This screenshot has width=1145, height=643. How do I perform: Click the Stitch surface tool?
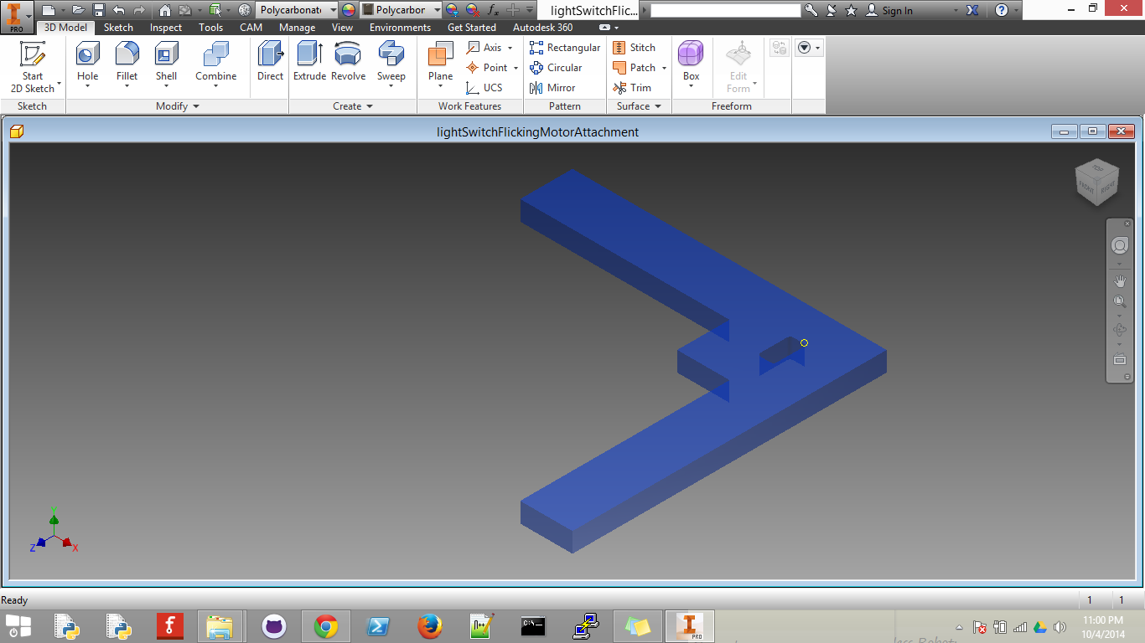[x=635, y=48]
